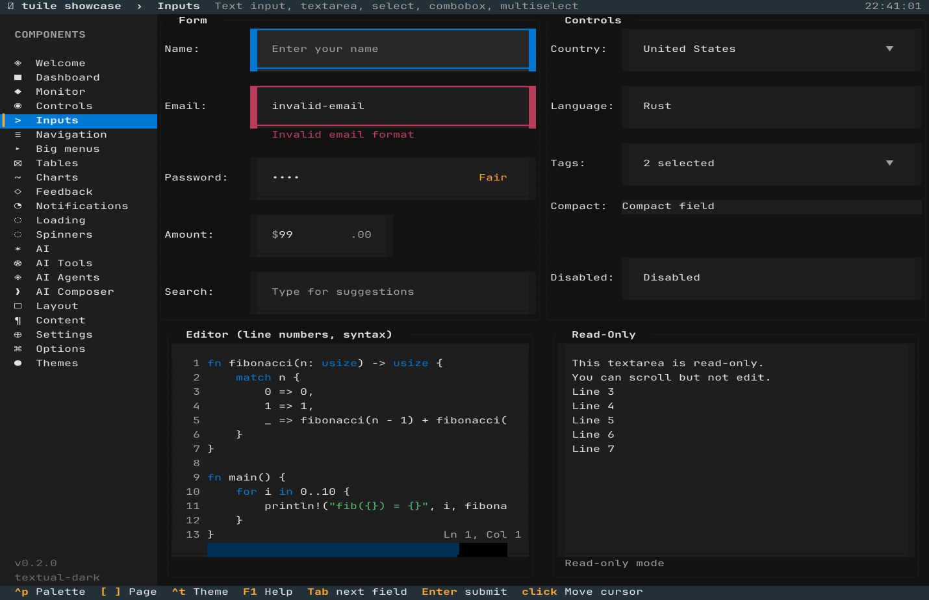Click the Inputs breadcrumb in header
Viewport: 929px width, 600px height.
click(x=179, y=6)
